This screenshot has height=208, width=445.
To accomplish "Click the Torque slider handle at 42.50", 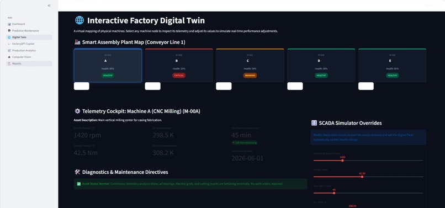I will pos(362,177).
